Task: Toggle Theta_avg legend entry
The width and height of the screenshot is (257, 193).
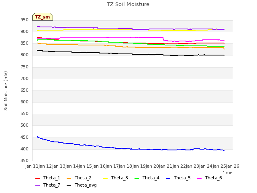Action: click(x=82, y=185)
